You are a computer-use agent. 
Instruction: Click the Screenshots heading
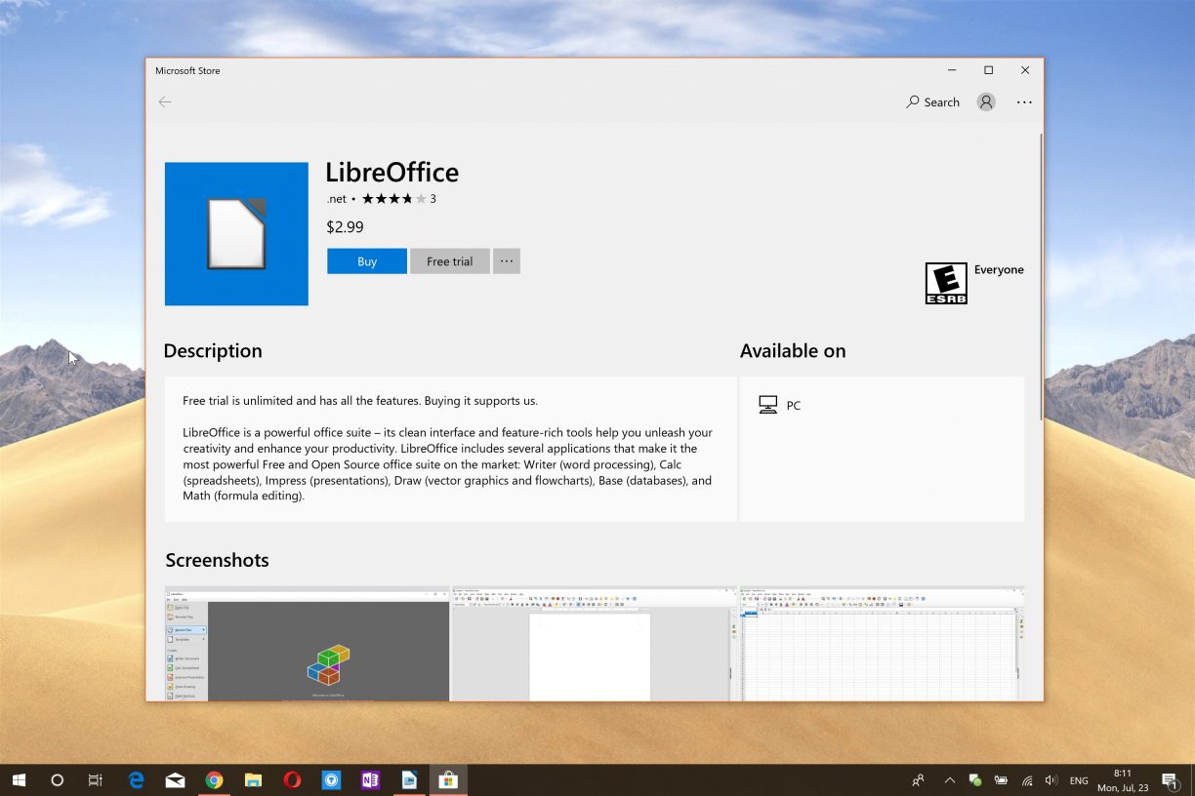[217, 560]
